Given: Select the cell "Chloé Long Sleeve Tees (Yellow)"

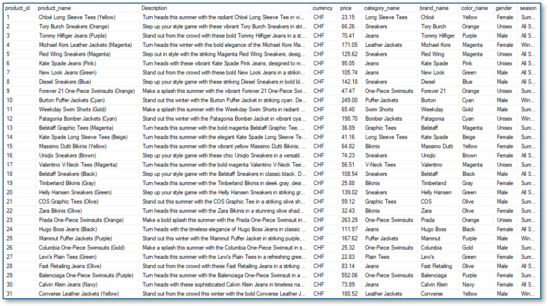Looking at the screenshot, I should tap(77, 17).
